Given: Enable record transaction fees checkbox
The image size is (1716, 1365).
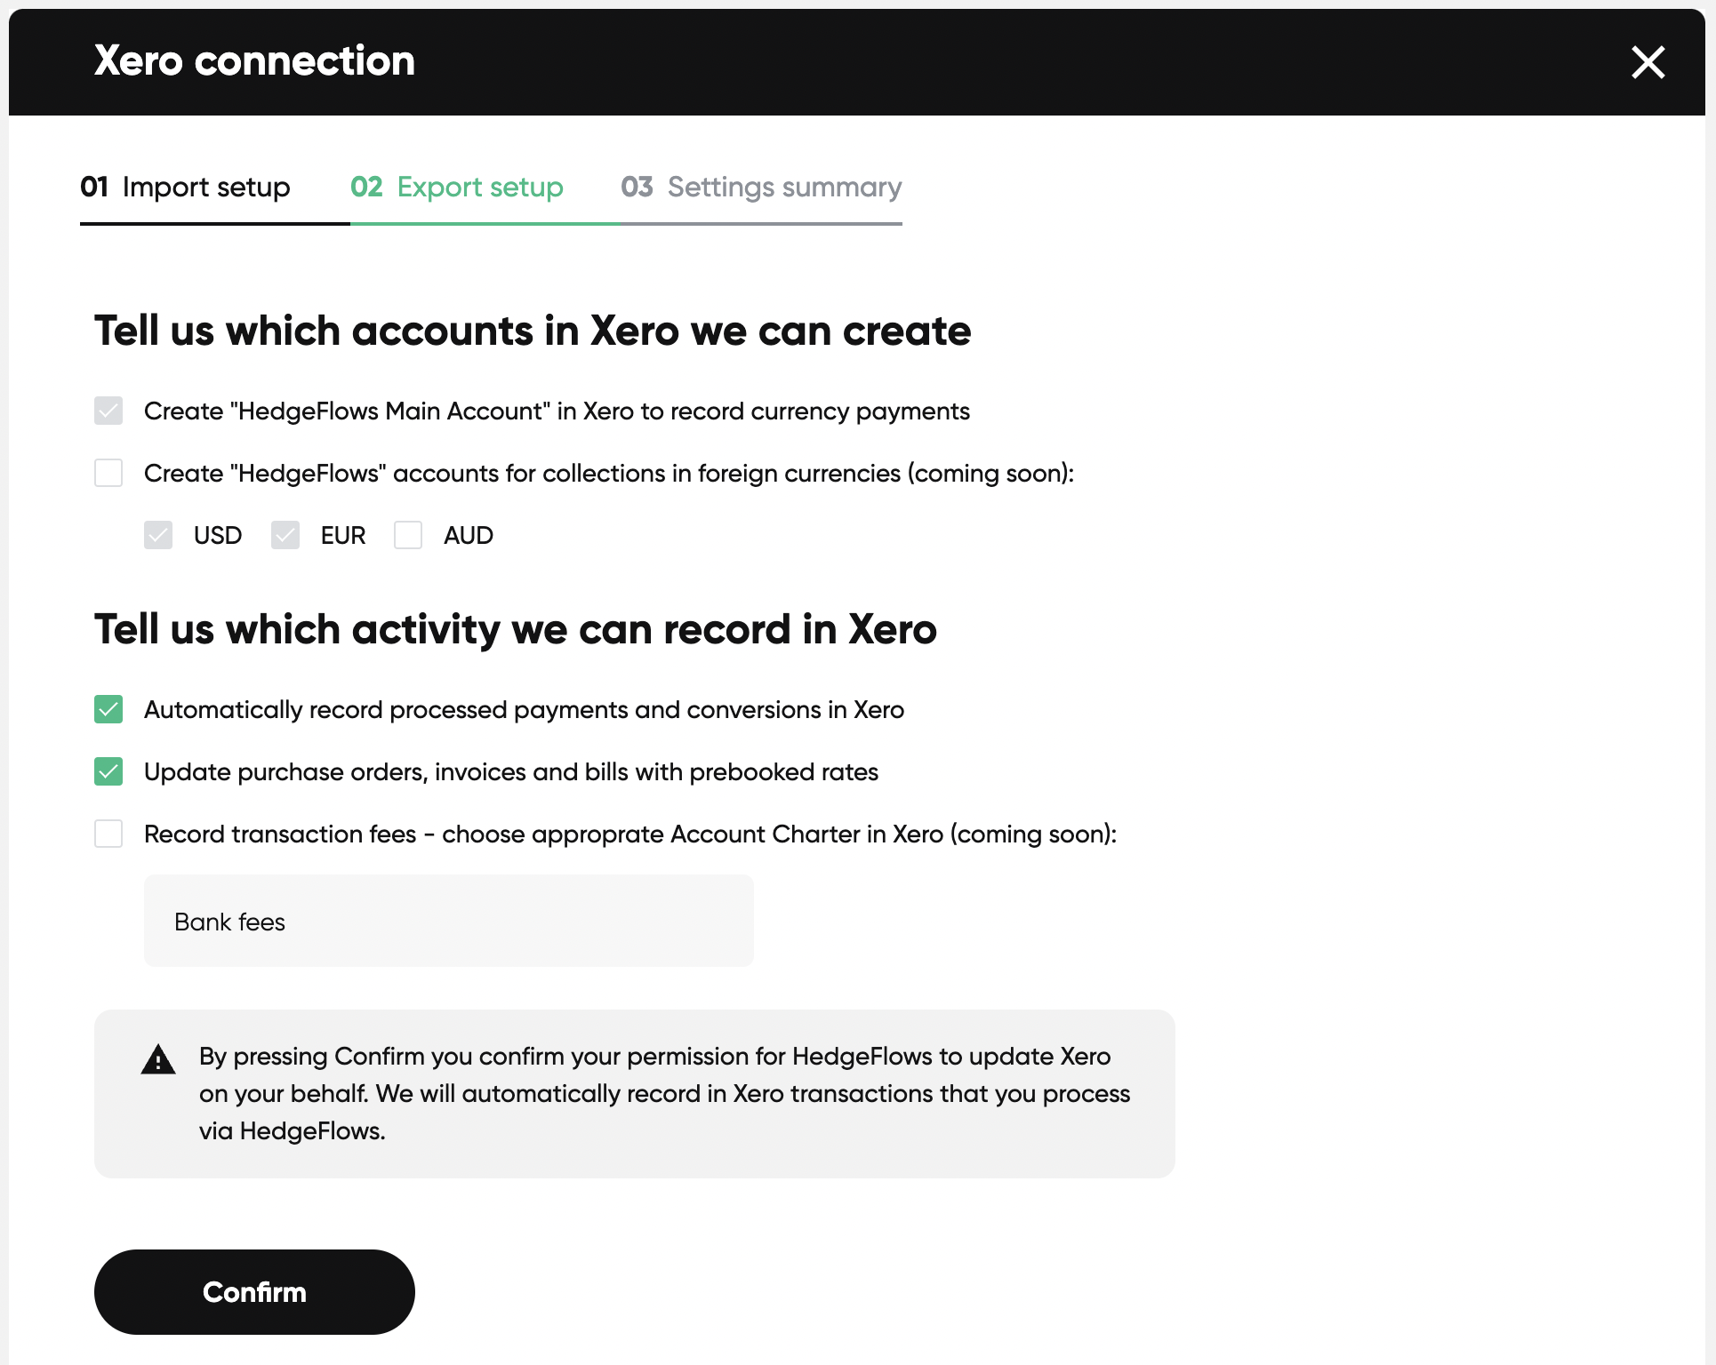Looking at the screenshot, I should tap(108, 834).
